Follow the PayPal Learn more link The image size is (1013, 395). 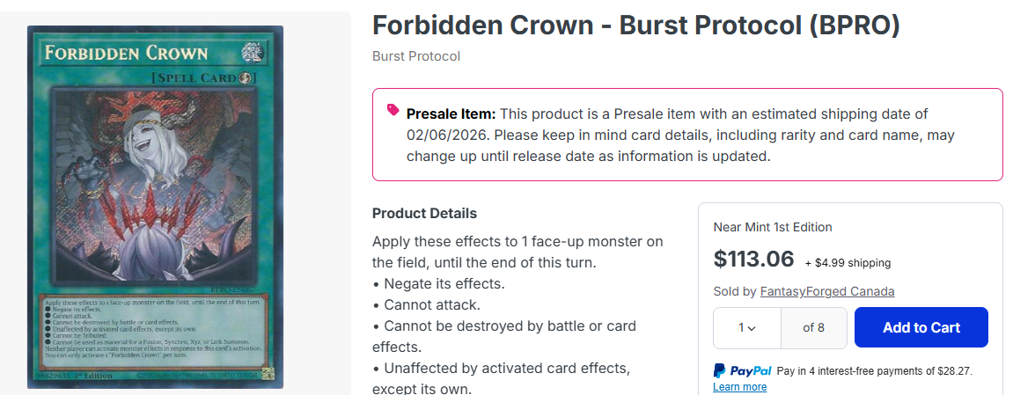coord(739,387)
